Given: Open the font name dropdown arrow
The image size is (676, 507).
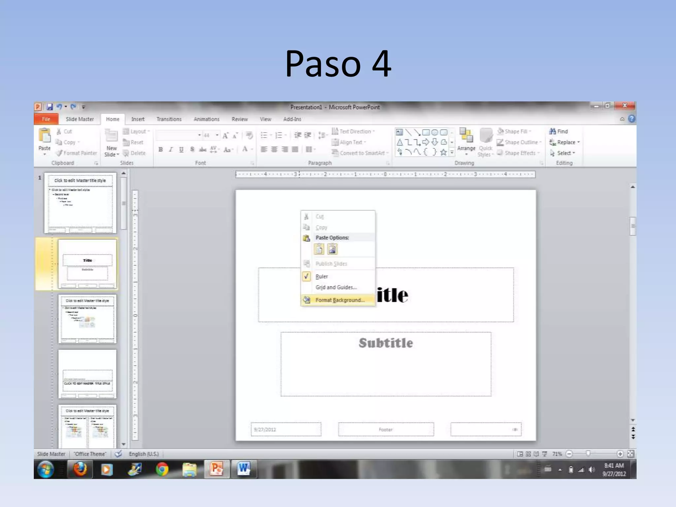Looking at the screenshot, I should pyautogui.click(x=199, y=135).
